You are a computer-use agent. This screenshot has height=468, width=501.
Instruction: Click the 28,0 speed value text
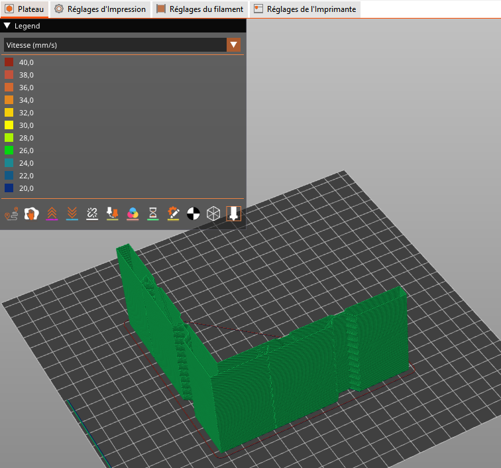coord(27,138)
